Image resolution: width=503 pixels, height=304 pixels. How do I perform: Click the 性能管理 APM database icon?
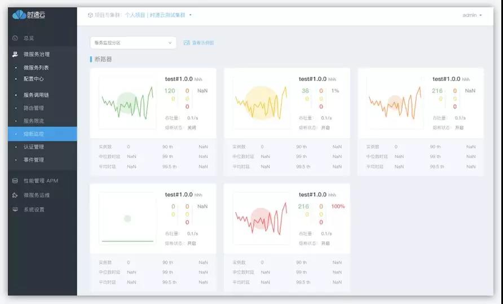[15, 180]
